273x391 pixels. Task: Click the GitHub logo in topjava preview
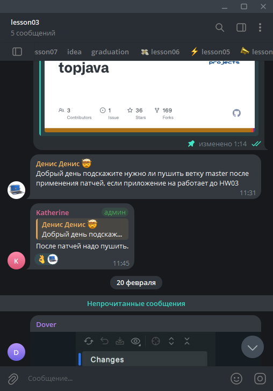click(x=236, y=113)
